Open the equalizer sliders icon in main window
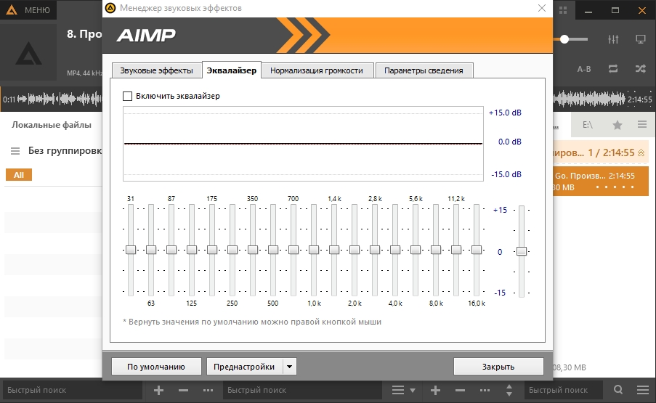The width and height of the screenshot is (656, 403). click(613, 39)
